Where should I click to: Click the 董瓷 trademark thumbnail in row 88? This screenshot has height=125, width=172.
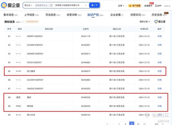(x=18, y=97)
